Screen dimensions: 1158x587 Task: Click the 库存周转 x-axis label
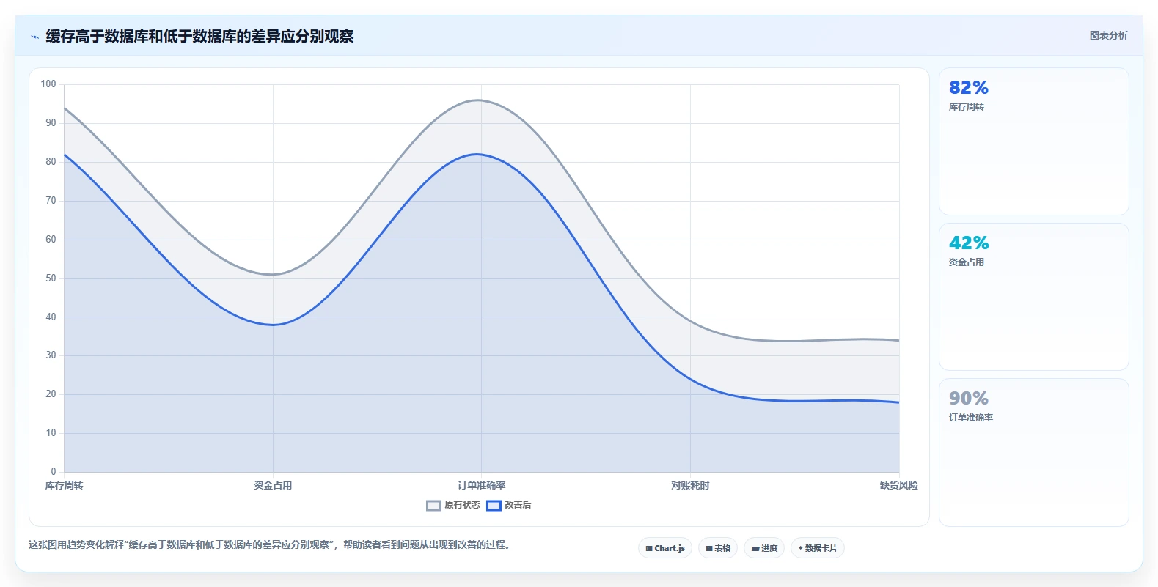pos(65,485)
